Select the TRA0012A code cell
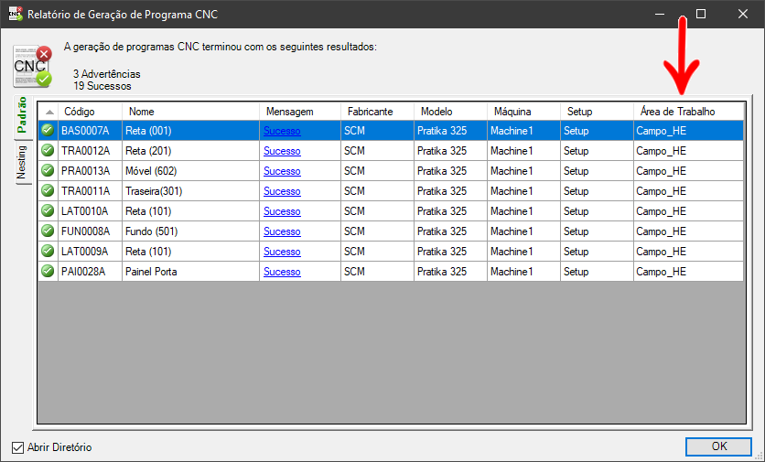Viewport: 765px width, 462px height. pyautogui.click(x=90, y=151)
